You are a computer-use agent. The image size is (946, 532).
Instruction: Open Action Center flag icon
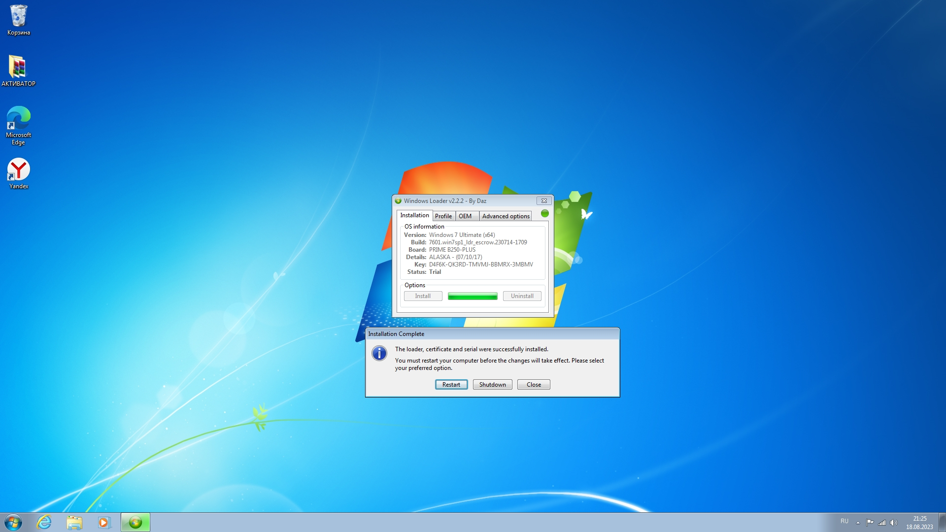pyautogui.click(x=870, y=523)
